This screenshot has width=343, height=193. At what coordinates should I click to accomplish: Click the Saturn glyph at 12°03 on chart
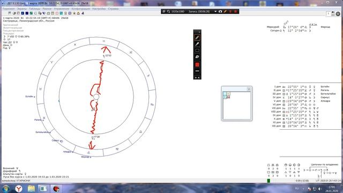tap(104, 56)
